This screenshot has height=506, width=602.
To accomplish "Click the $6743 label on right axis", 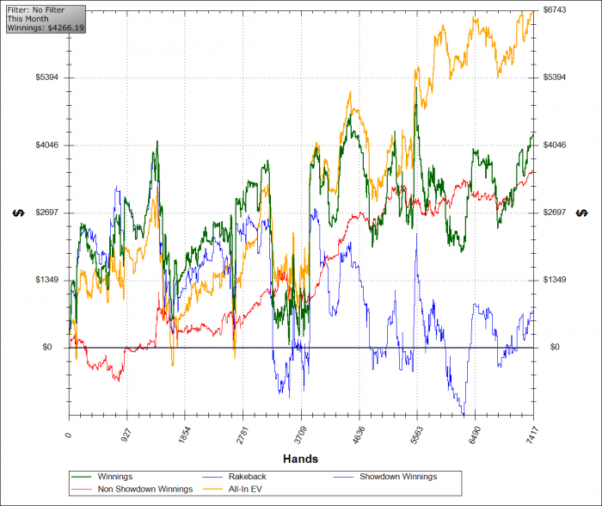I will tap(555, 10).
